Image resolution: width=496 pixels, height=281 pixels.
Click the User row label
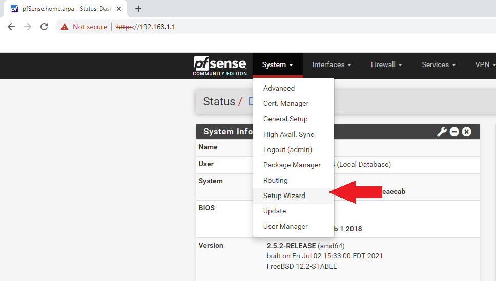click(206, 164)
